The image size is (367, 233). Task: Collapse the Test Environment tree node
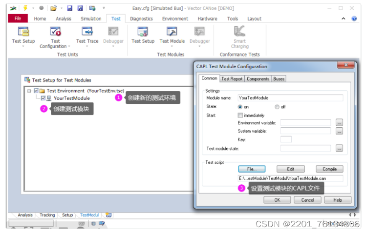(x=29, y=91)
